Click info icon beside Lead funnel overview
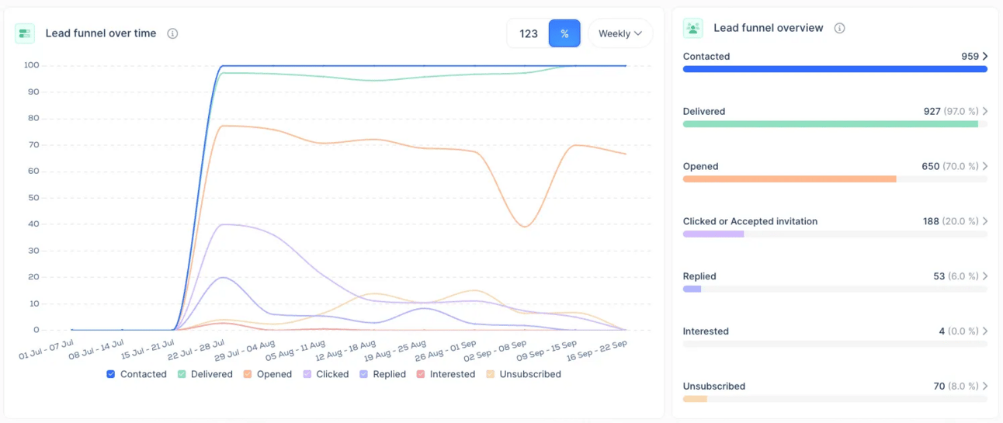 [839, 28]
